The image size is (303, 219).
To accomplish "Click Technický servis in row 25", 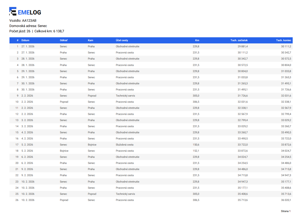I will point(125,194).
